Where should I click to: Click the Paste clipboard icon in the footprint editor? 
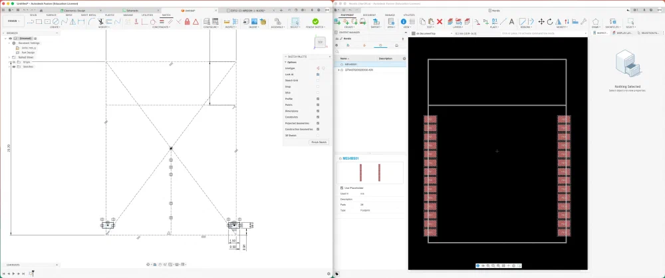tap(431, 21)
